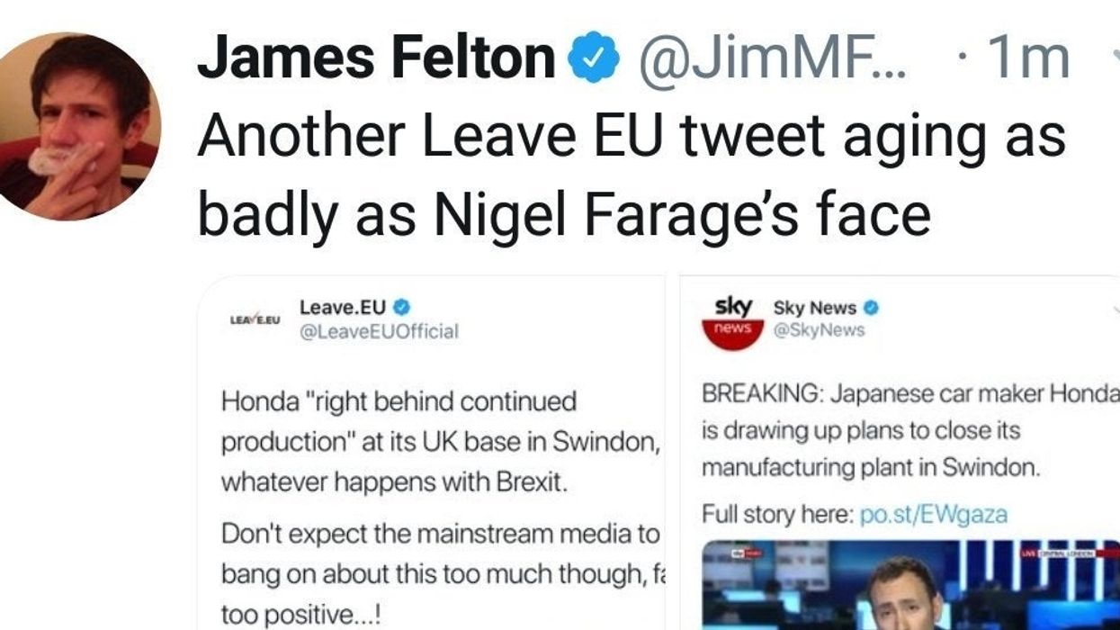
Task: Click Leave.EU's verified checkmark badge
Action: (x=404, y=308)
